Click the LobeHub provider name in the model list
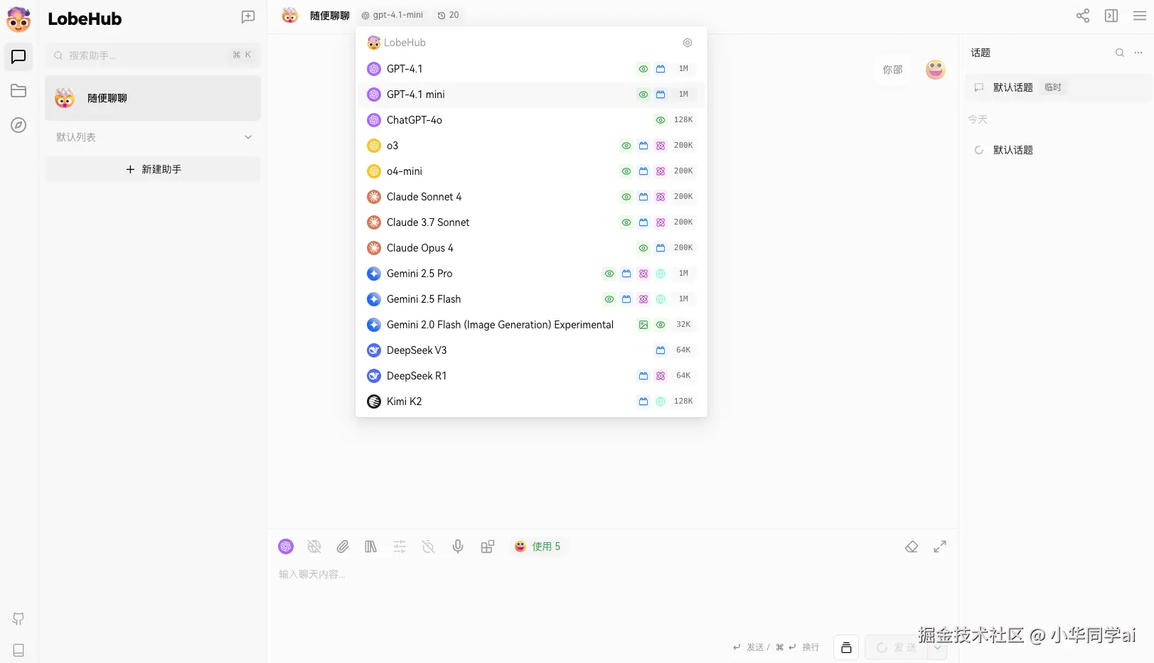Image resolution: width=1154 pixels, height=663 pixels. pyautogui.click(x=405, y=43)
